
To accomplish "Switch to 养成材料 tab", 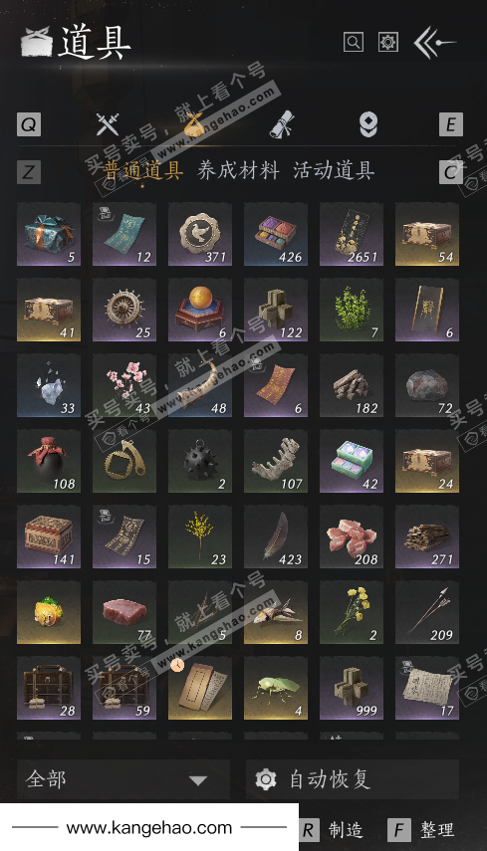I will (x=238, y=170).
